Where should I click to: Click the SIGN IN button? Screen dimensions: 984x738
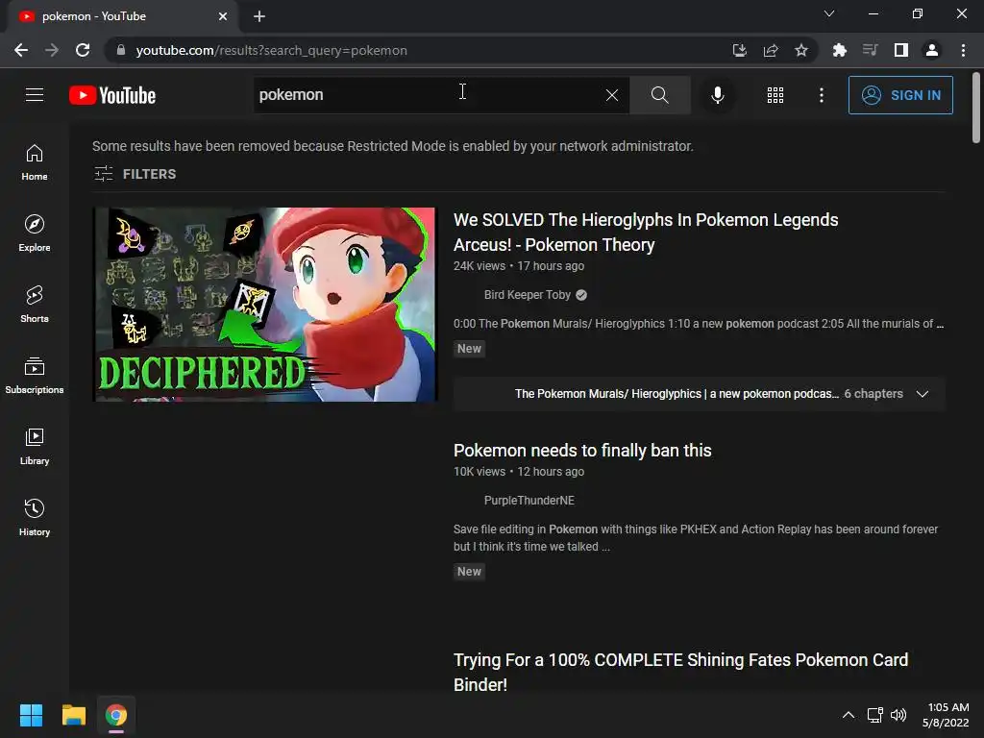pyautogui.click(x=900, y=95)
